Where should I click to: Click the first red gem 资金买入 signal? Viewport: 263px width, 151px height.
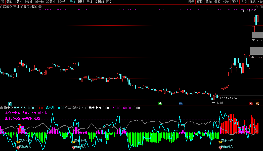click(x=18, y=148)
